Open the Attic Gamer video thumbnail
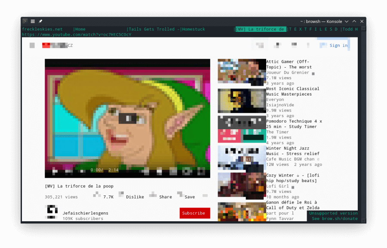The image size is (387, 248). pos(242,72)
